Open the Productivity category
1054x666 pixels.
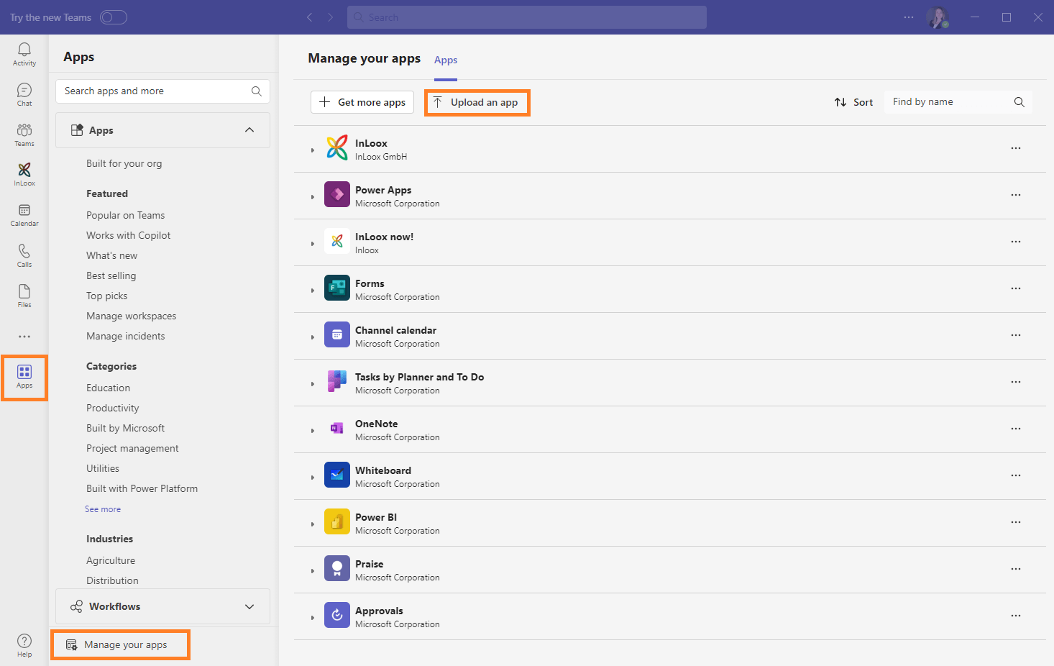(113, 408)
